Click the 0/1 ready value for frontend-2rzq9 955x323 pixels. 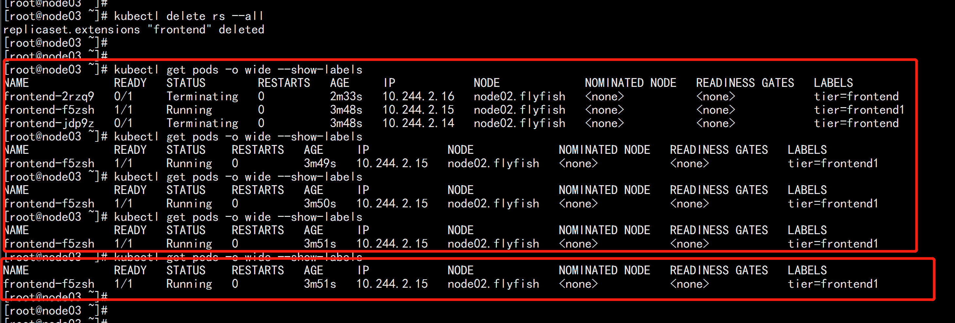[123, 97]
